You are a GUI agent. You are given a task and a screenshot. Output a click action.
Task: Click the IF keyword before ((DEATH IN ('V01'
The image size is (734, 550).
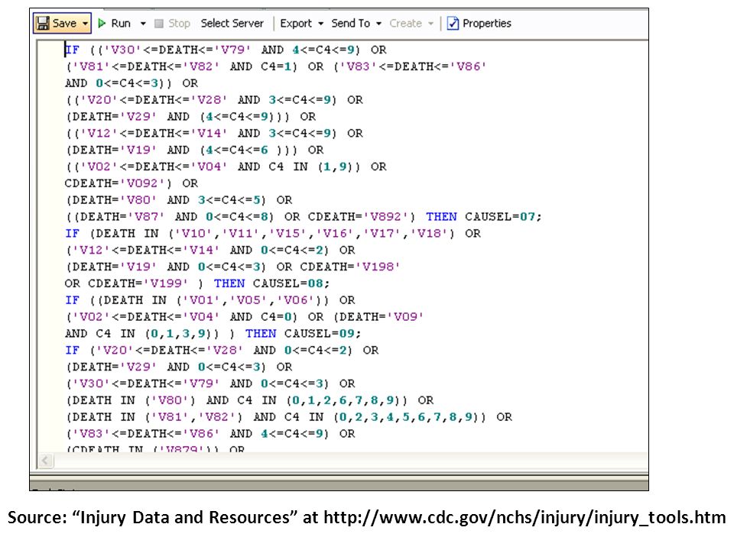coord(72,300)
